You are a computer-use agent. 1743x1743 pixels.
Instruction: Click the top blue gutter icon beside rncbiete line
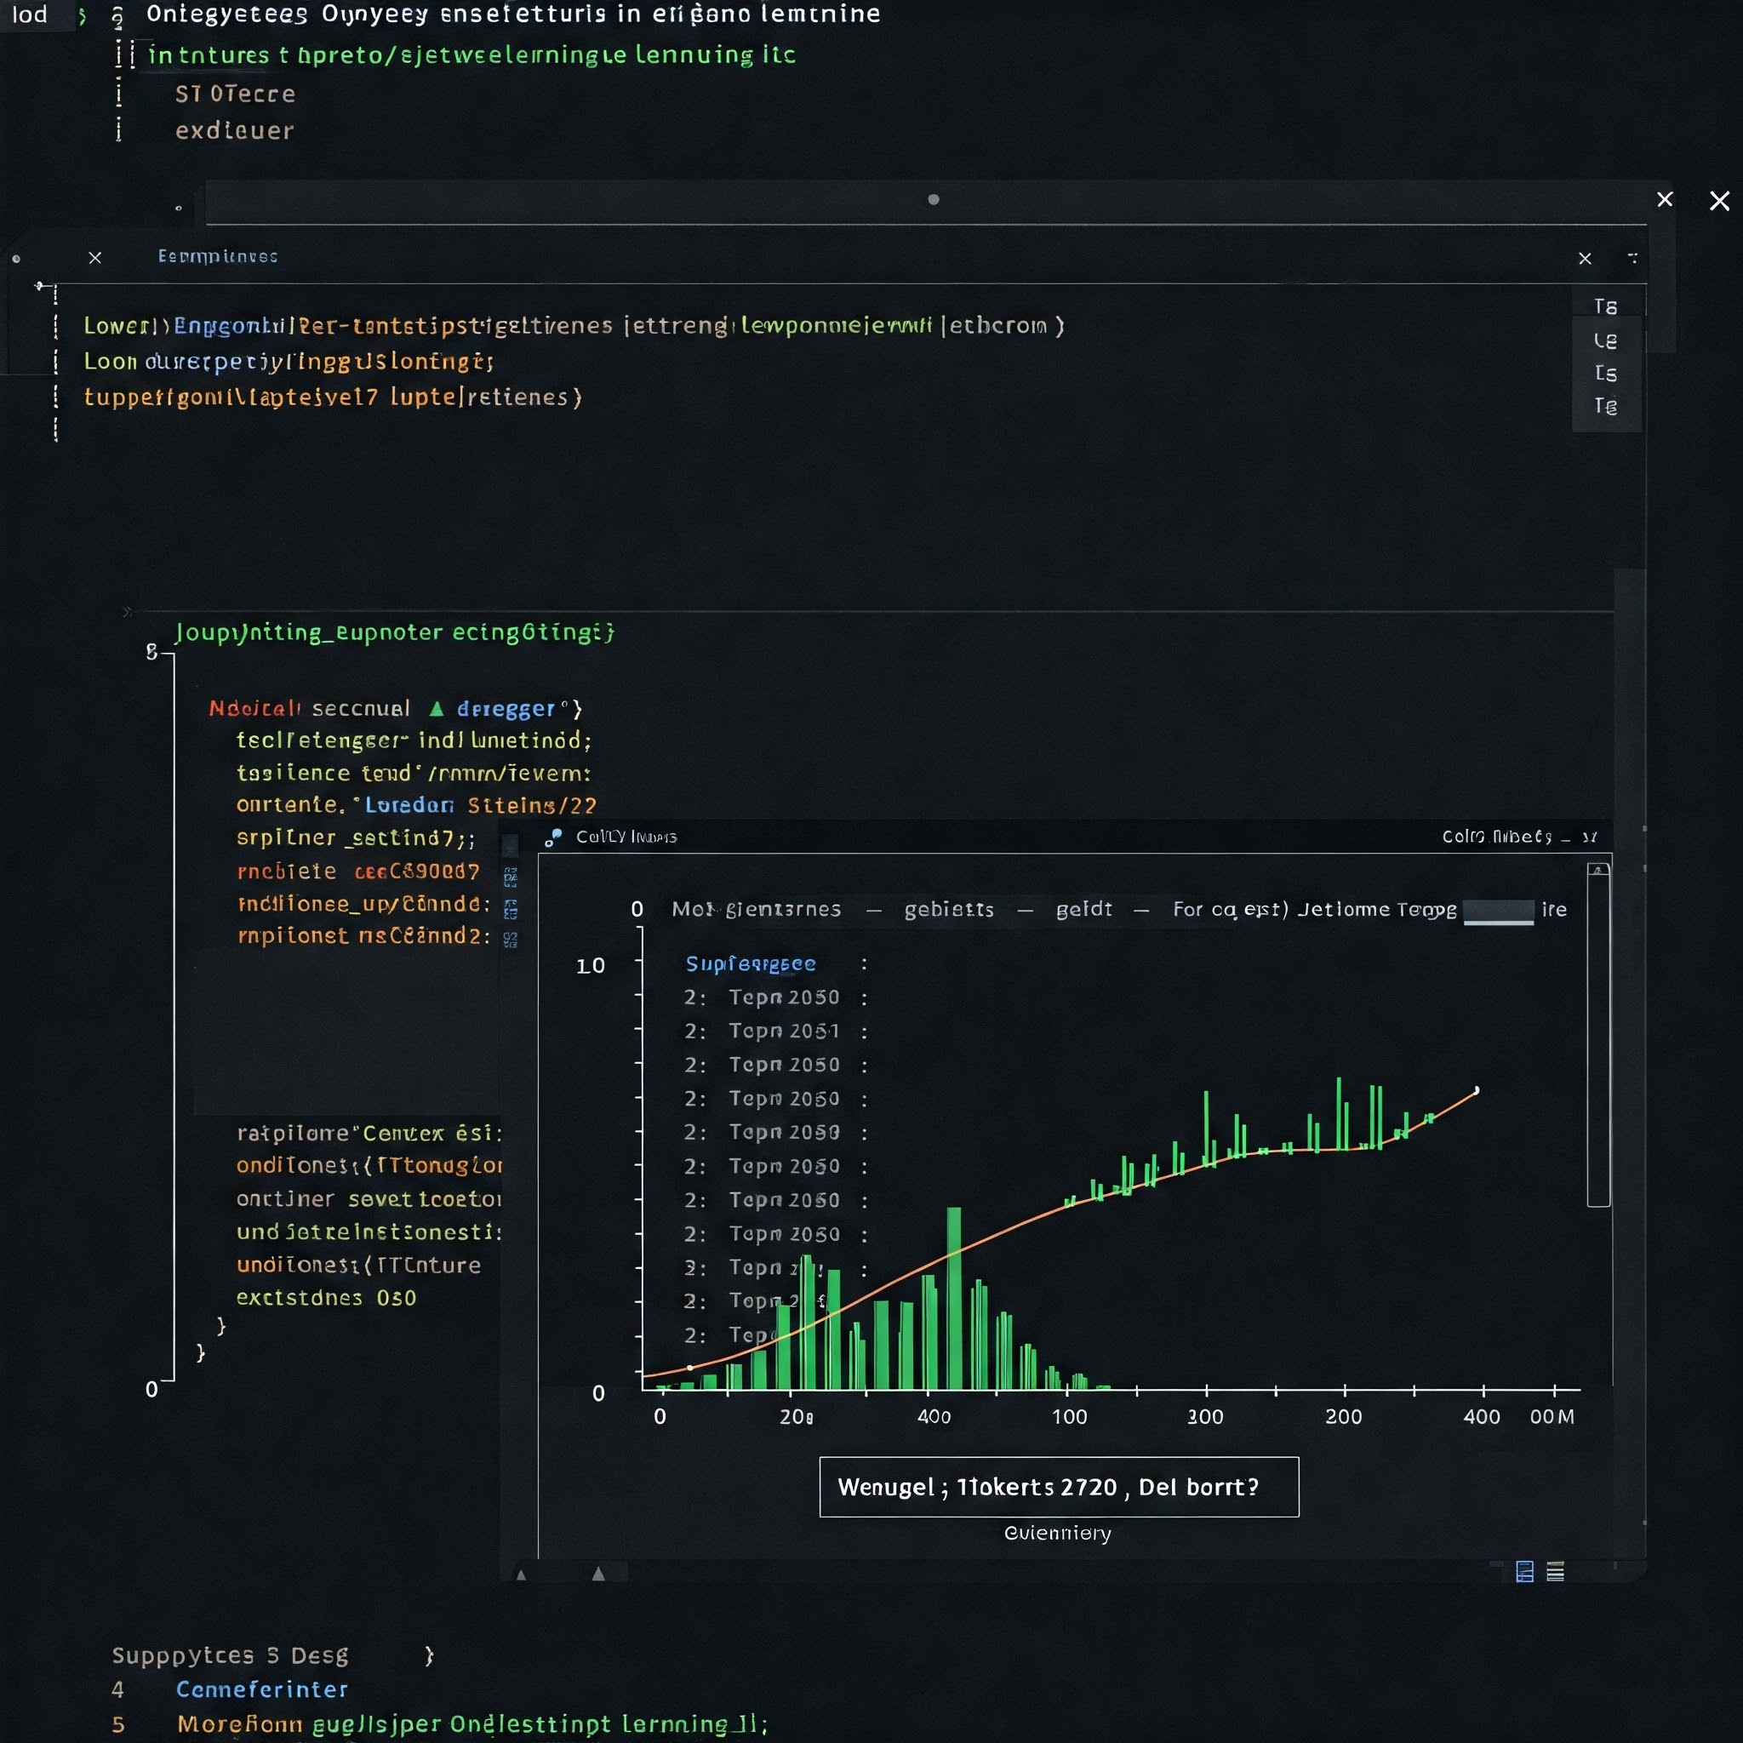coord(511,877)
